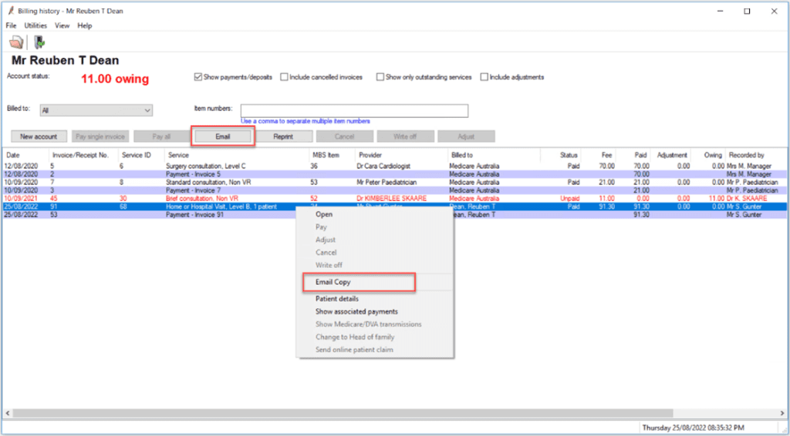Select Patient details in context menu
Image resolution: width=790 pixels, height=436 pixels.
point(337,299)
